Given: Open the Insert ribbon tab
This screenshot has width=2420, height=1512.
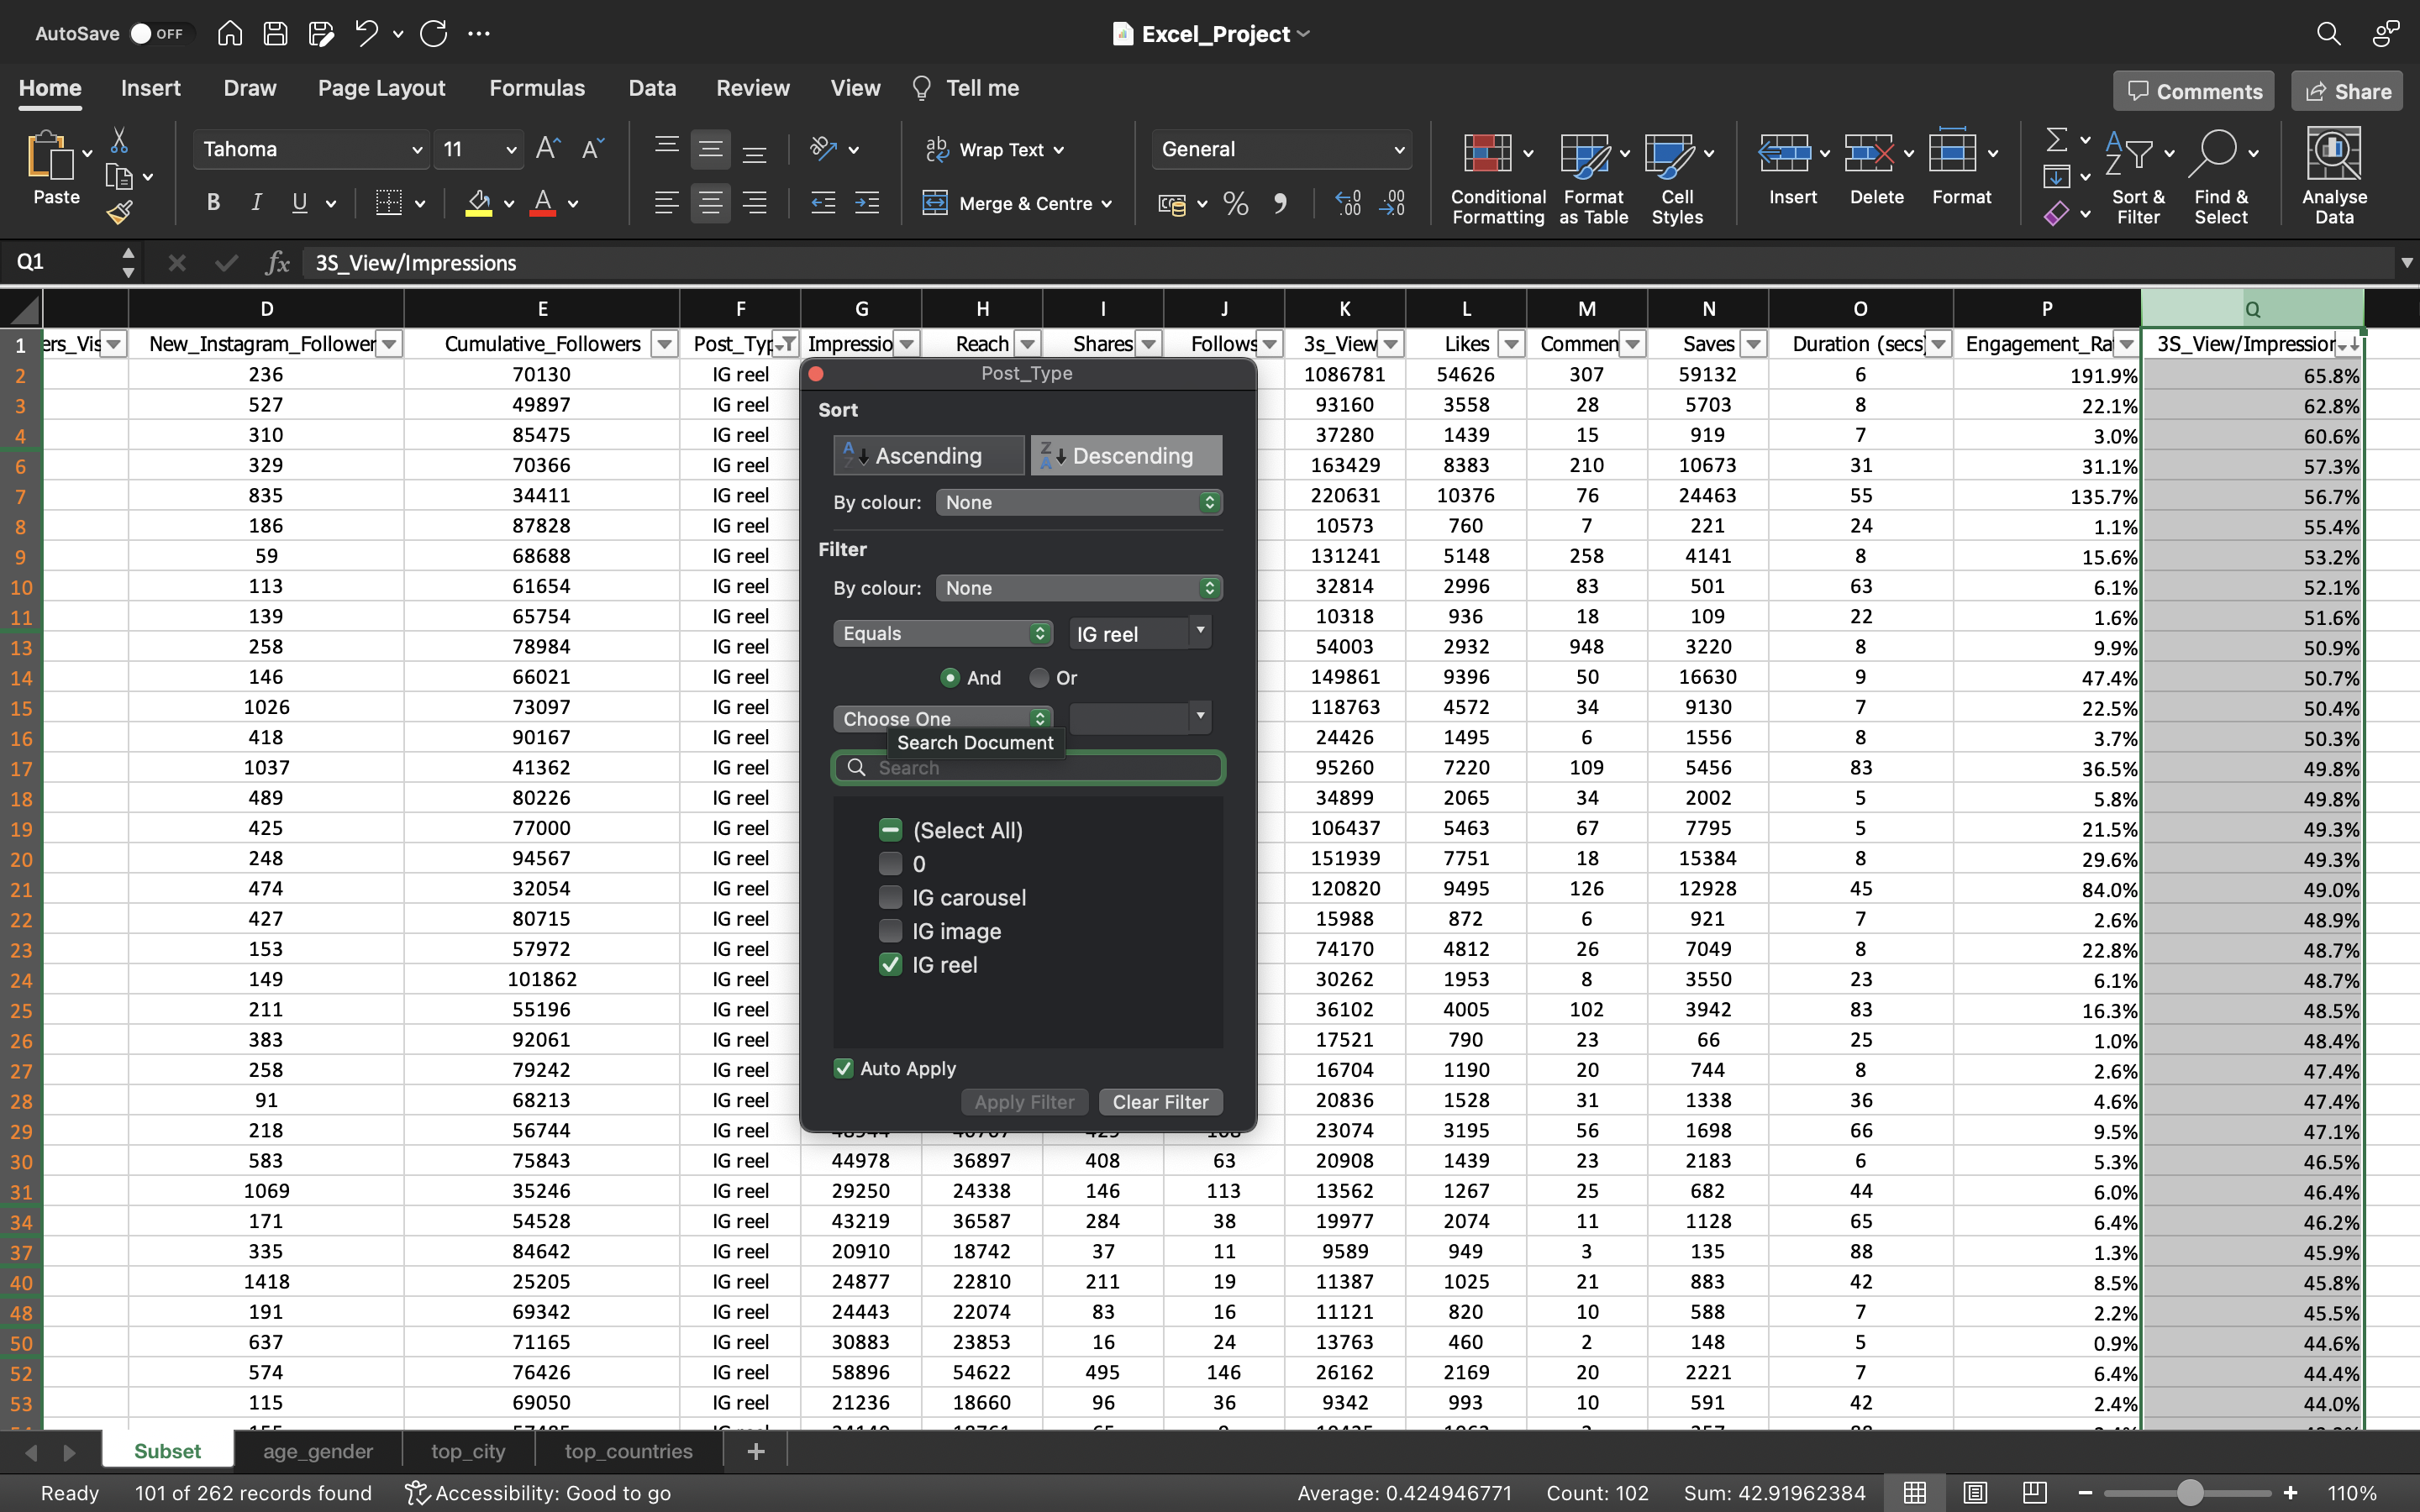Looking at the screenshot, I should point(150,88).
